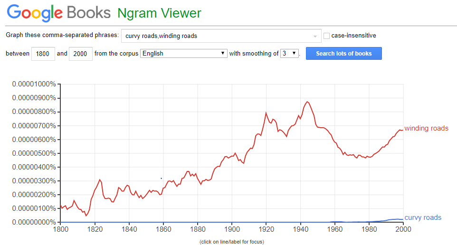Expand the phrases box dropdown arrow
The image size is (457, 245).
[x=315, y=36]
